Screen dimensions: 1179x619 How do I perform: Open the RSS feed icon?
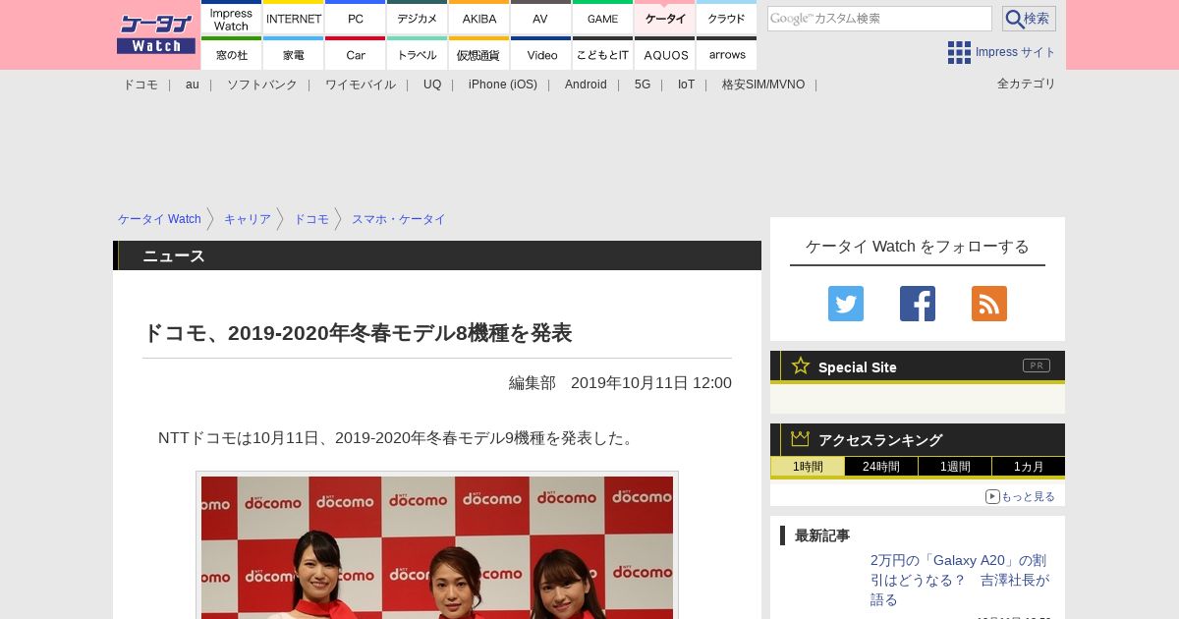point(989,304)
